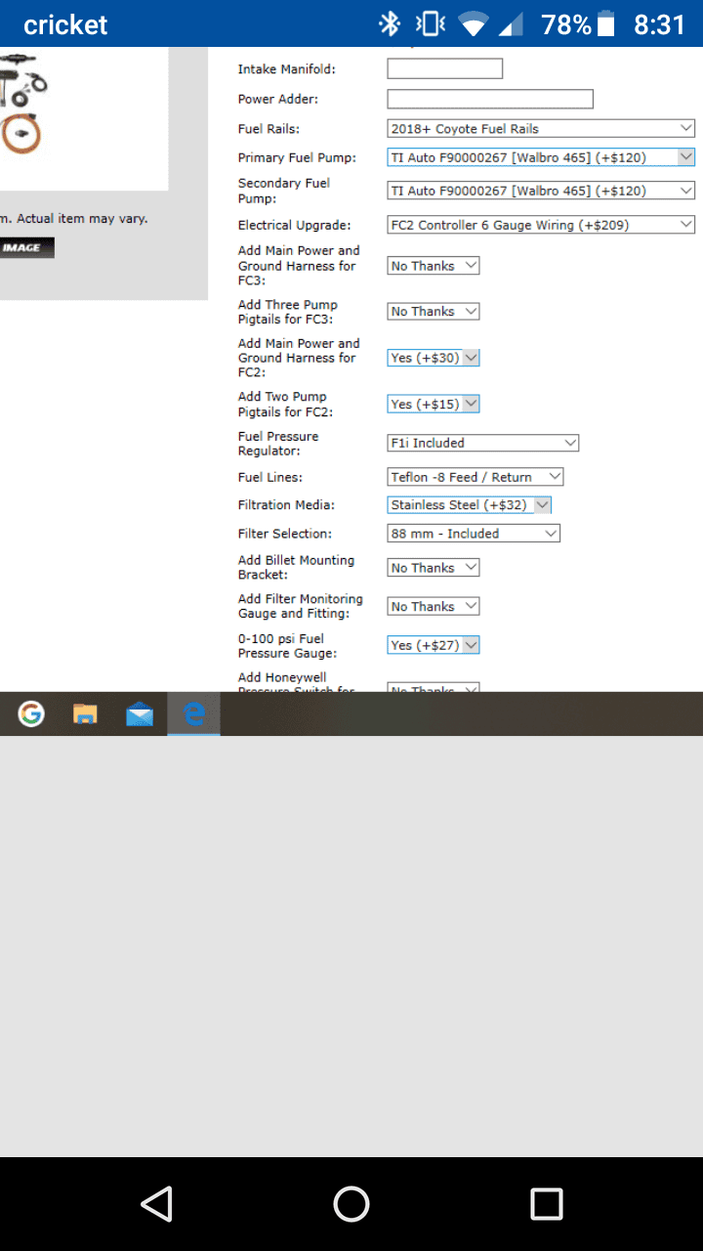Tap the Bluetooth status icon

coord(390,23)
